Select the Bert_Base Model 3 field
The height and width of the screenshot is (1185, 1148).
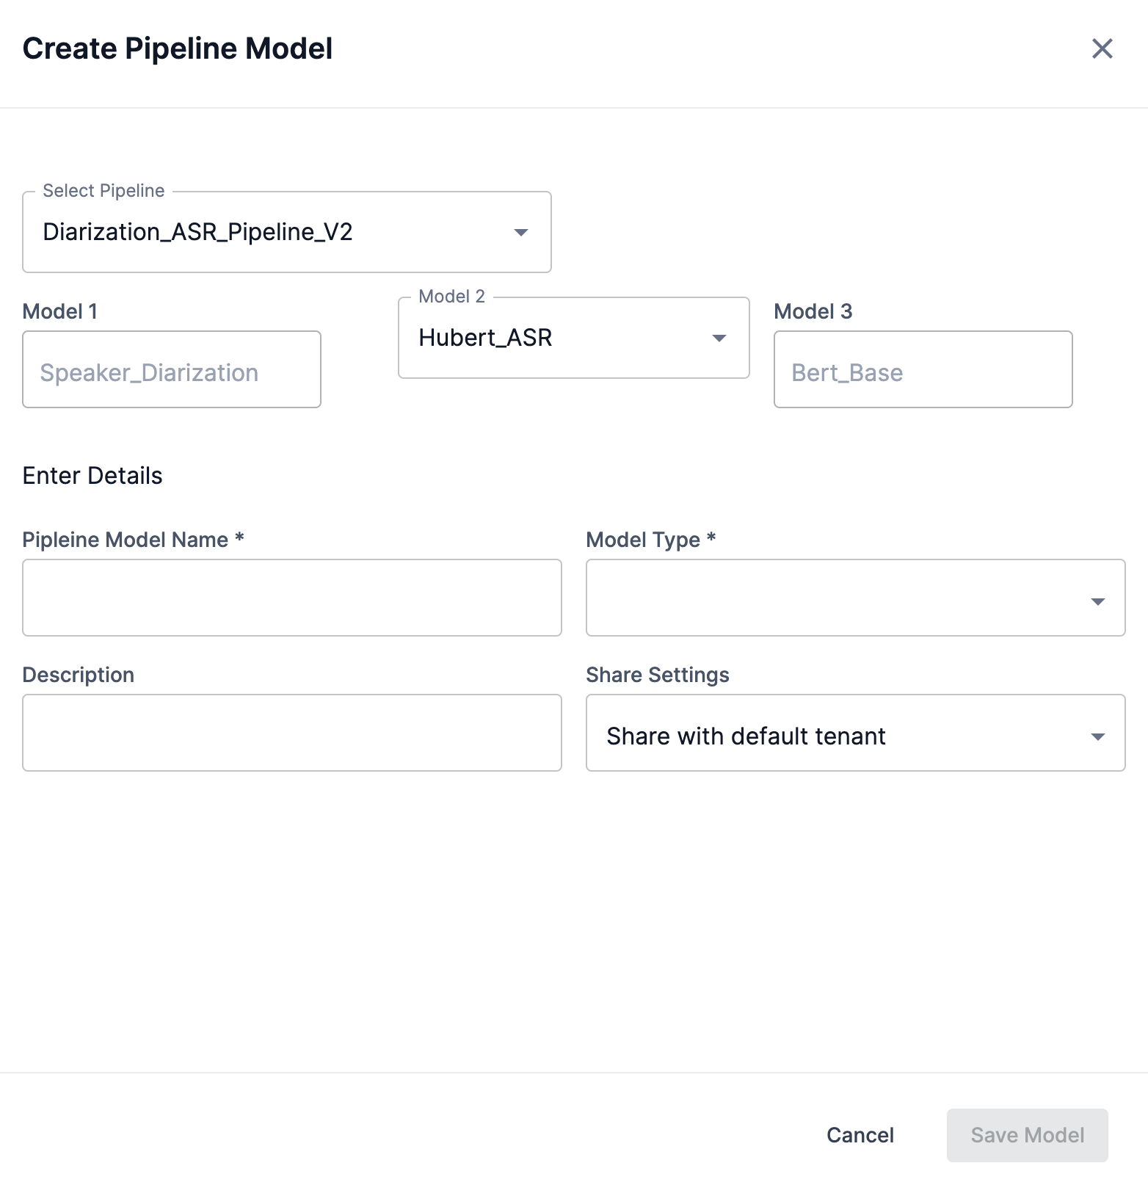(x=923, y=369)
